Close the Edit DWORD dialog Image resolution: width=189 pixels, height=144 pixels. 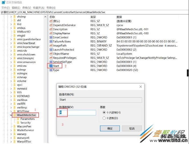141,87
